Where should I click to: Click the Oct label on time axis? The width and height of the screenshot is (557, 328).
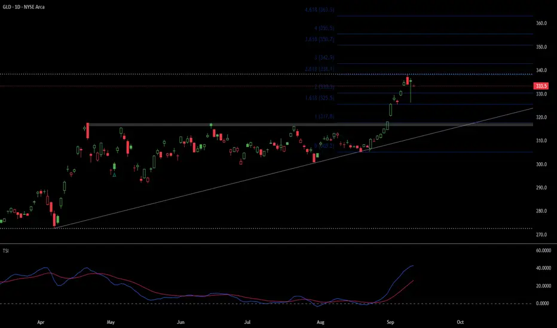[460, 322]
